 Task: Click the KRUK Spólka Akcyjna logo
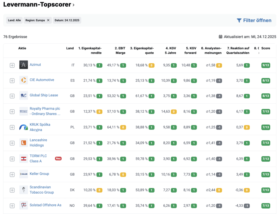tap(24, 127)
